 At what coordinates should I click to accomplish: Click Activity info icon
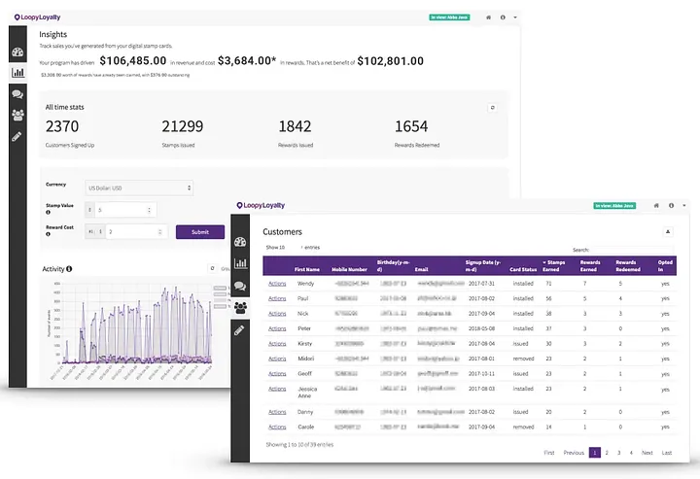69,269
